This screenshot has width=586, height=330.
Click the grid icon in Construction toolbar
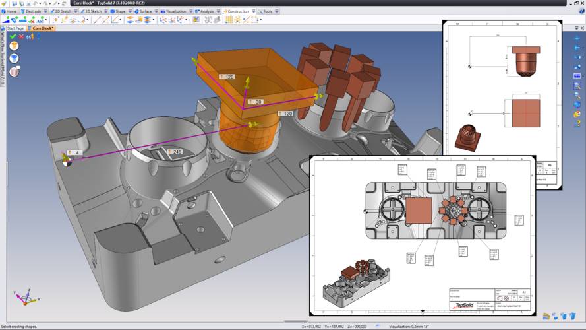(229, 20)
